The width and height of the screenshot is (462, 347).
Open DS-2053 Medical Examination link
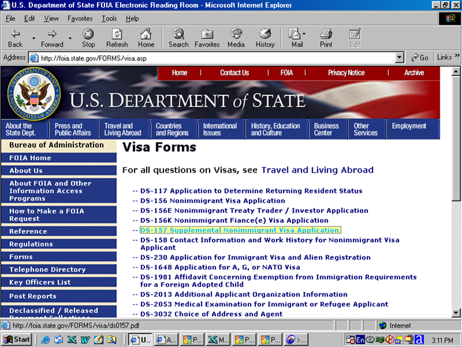264,304
